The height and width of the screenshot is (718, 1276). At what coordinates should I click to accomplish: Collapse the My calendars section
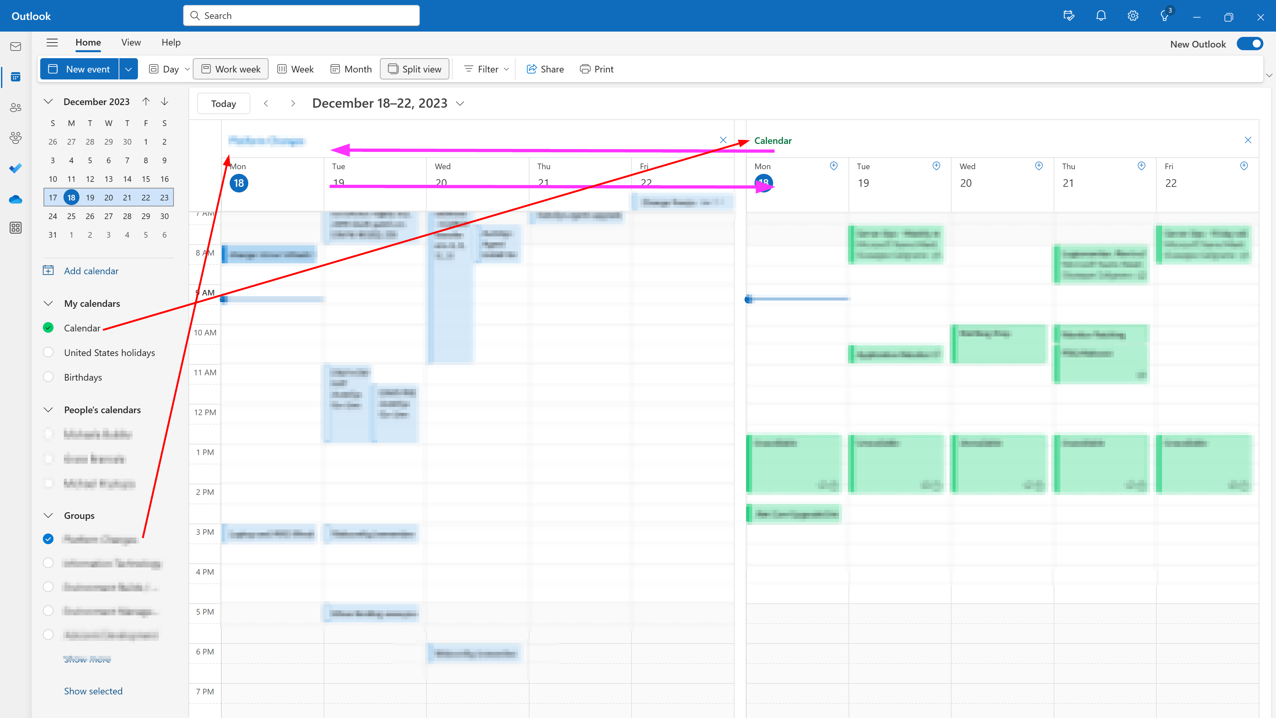(48, 303)
